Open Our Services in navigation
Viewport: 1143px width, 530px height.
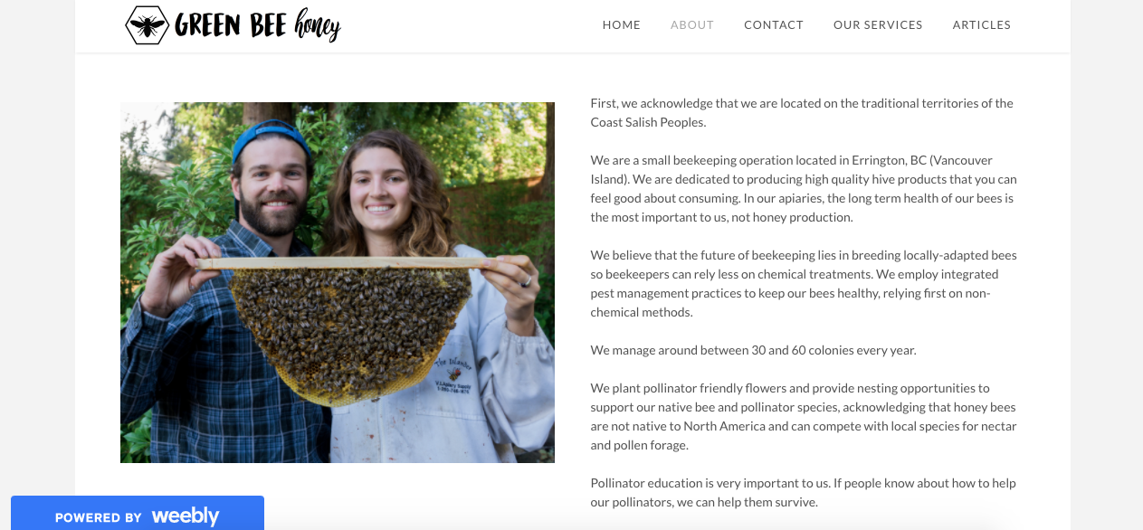point(878,25)
